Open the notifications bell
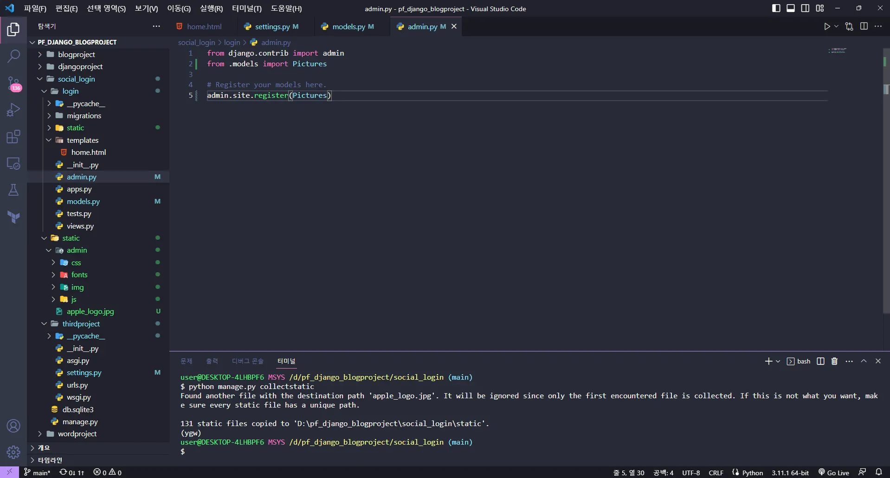The image size is (890, 478). click(879, 472)
